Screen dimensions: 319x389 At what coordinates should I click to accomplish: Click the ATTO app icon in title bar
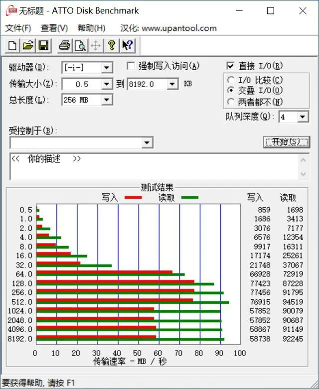11,10
